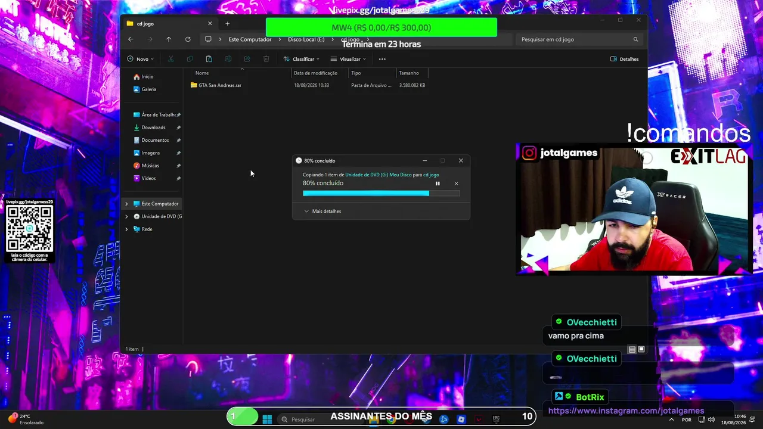Sort files by the Tipo column
Screen dimensions: 763x429
coord(356,73)
